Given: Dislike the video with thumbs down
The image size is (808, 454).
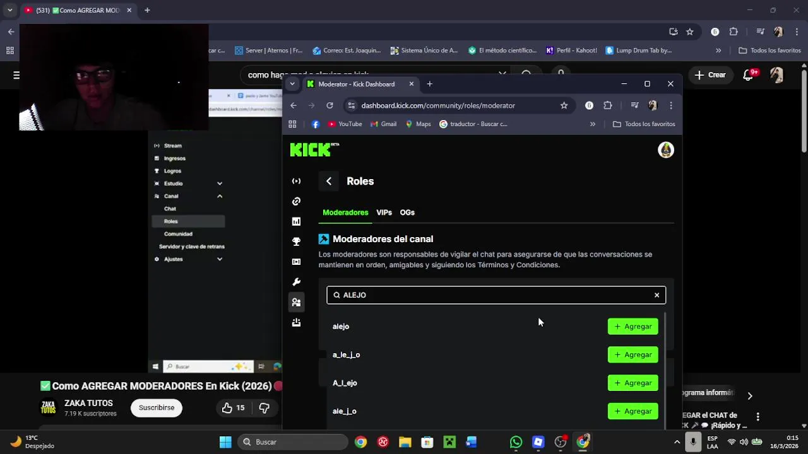Looking at the screenshot, I should (264, 408).
